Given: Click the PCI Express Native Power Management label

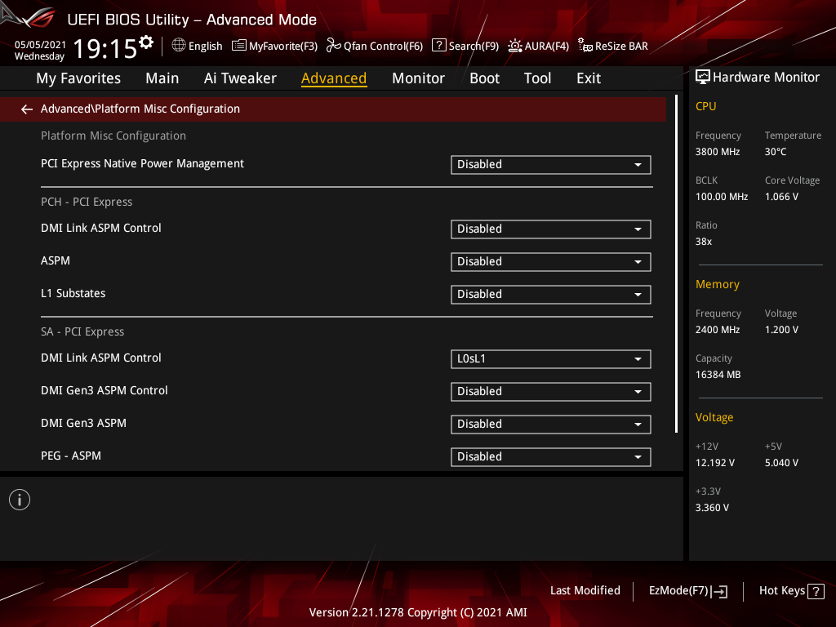Looking at the screenshot, I should pyautogui.click(x=142, y=163).
